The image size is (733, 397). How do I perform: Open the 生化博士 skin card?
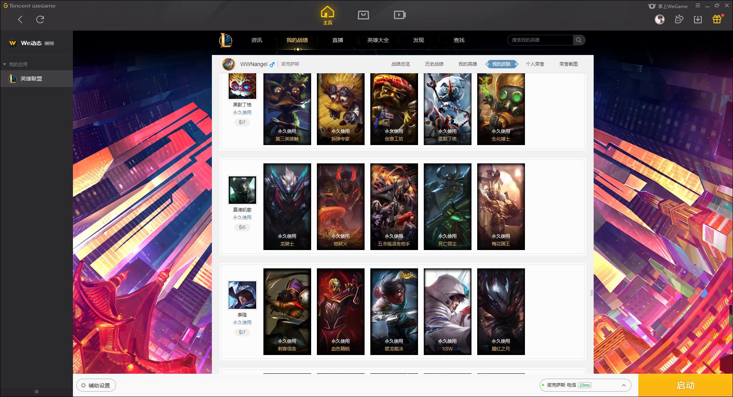(x=501, y=109)
